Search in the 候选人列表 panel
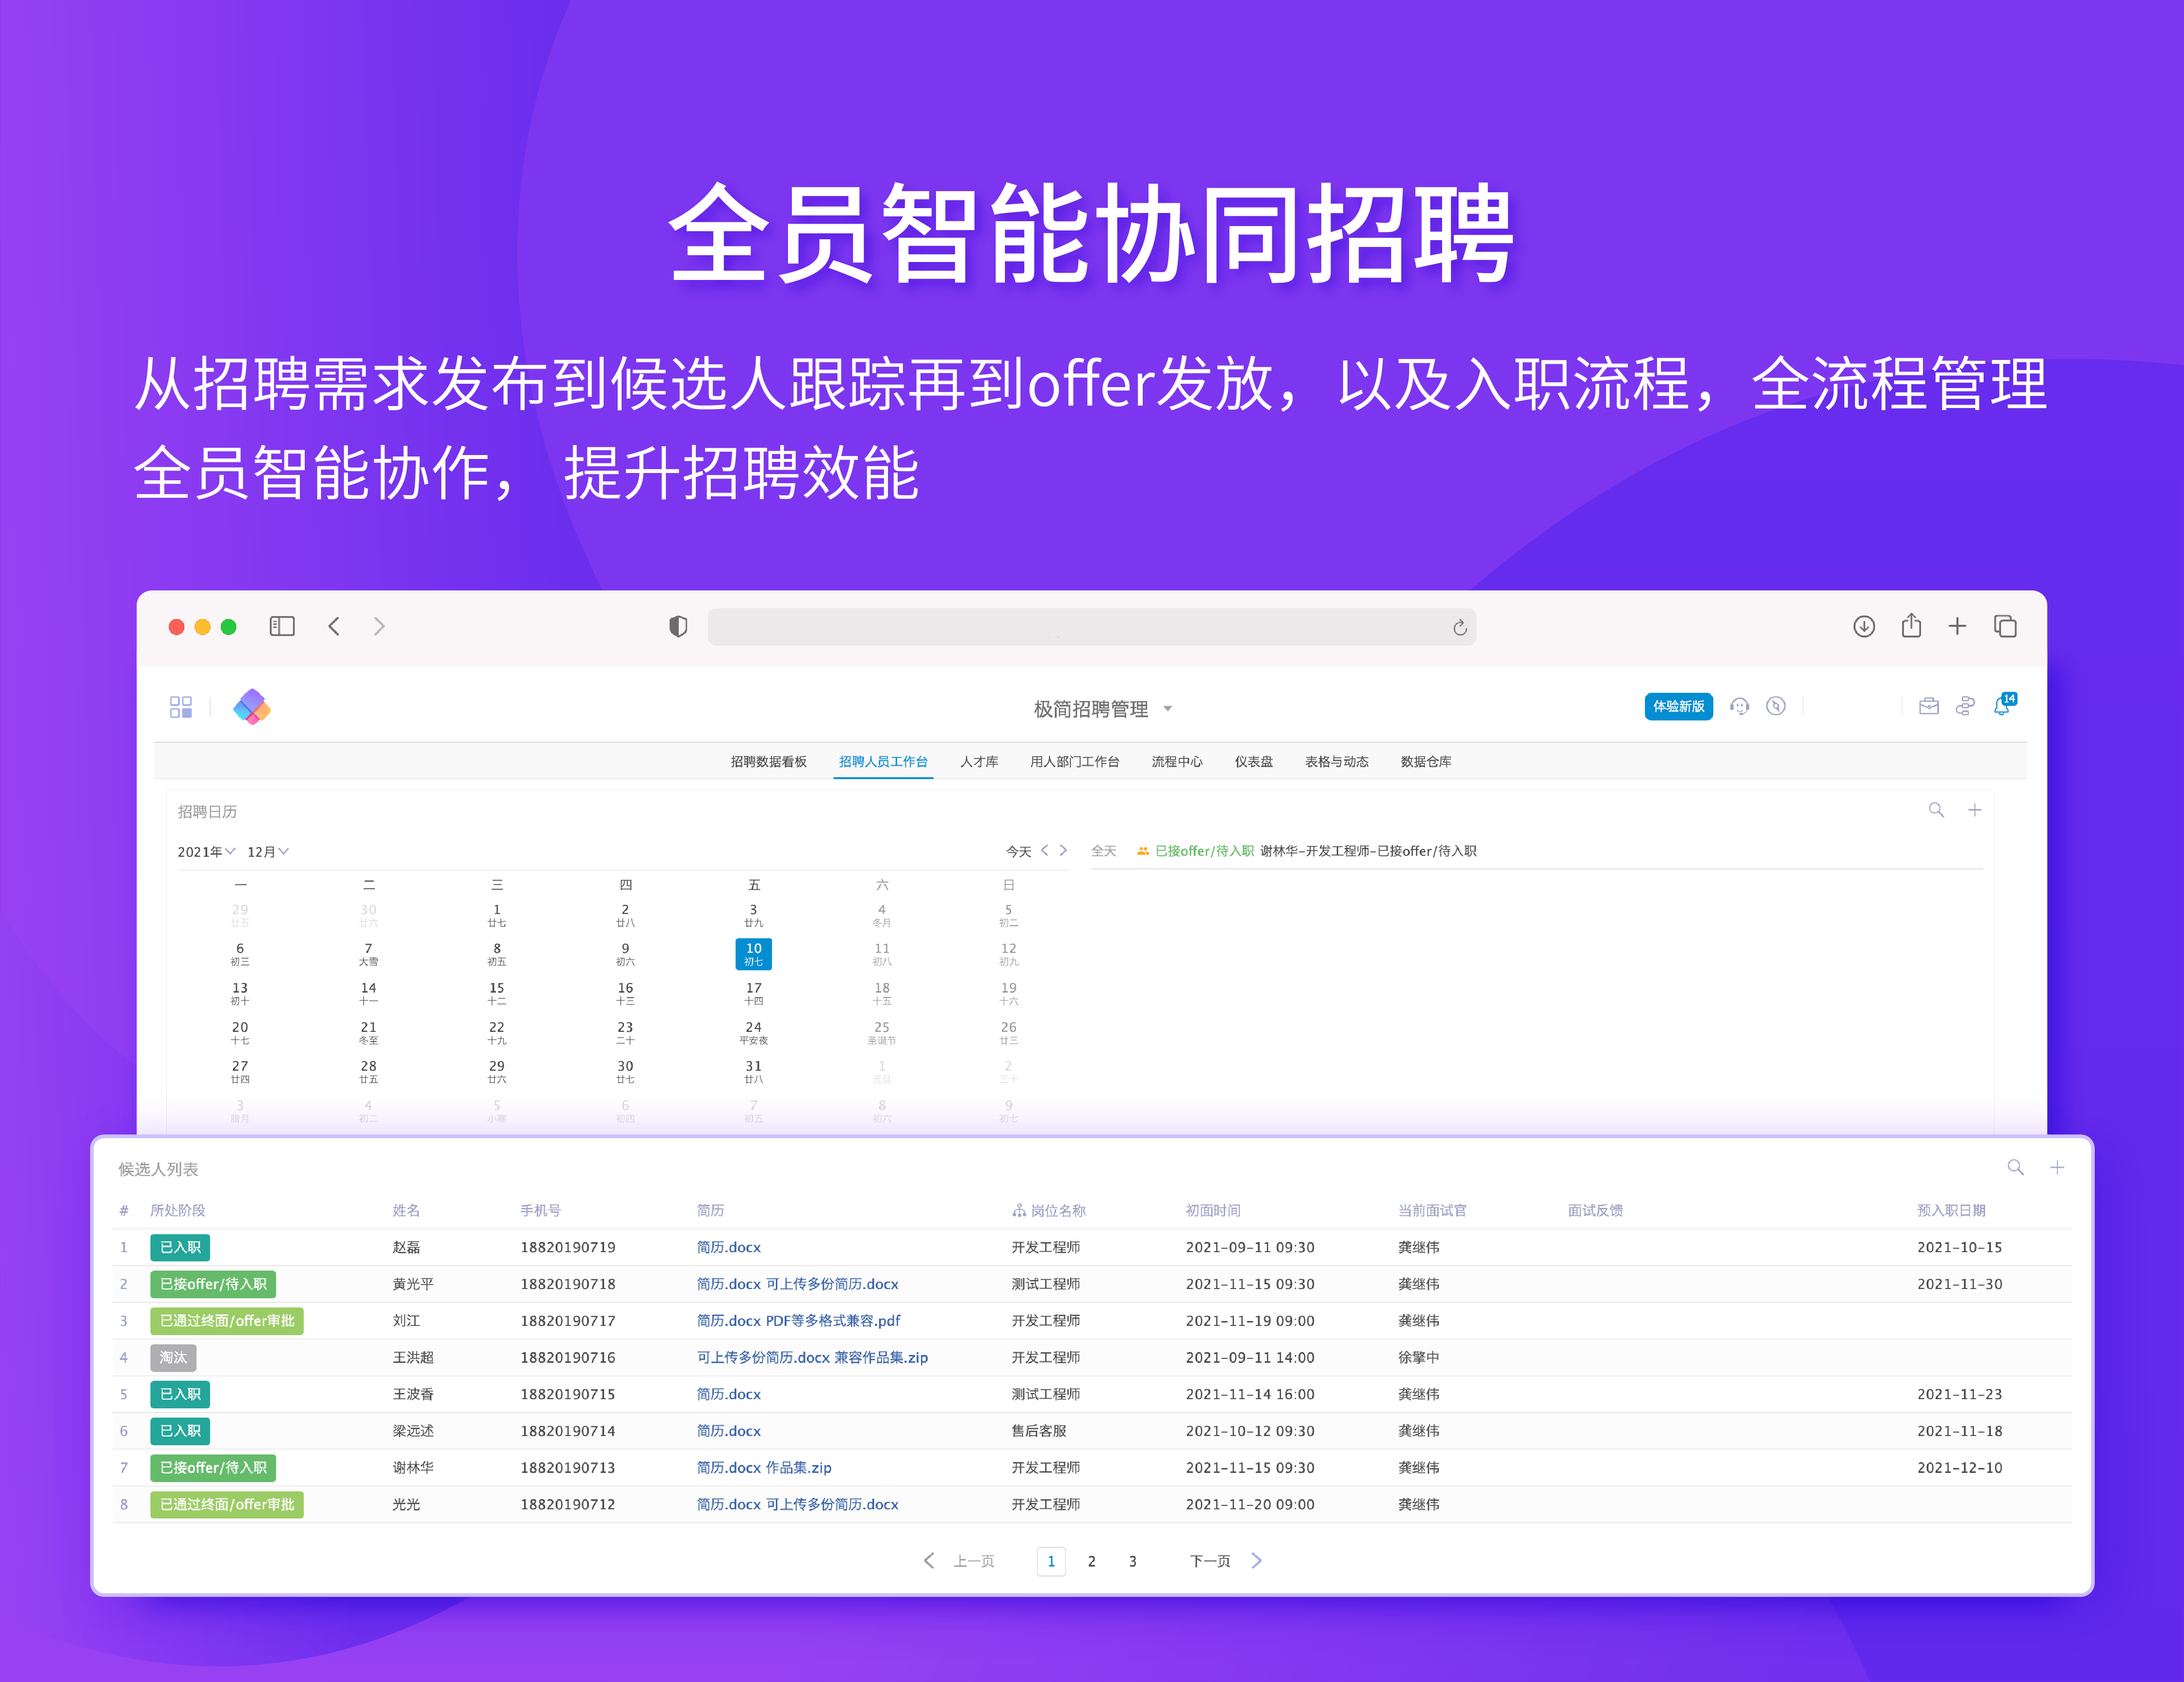 (x=2015, y=1167)
